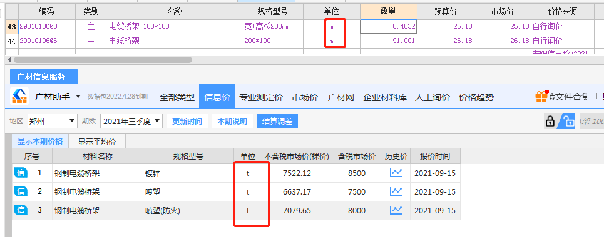Viewport: 604px width, 237px height.
Task: Click the 更新时间 button
Action: (187, 122)
